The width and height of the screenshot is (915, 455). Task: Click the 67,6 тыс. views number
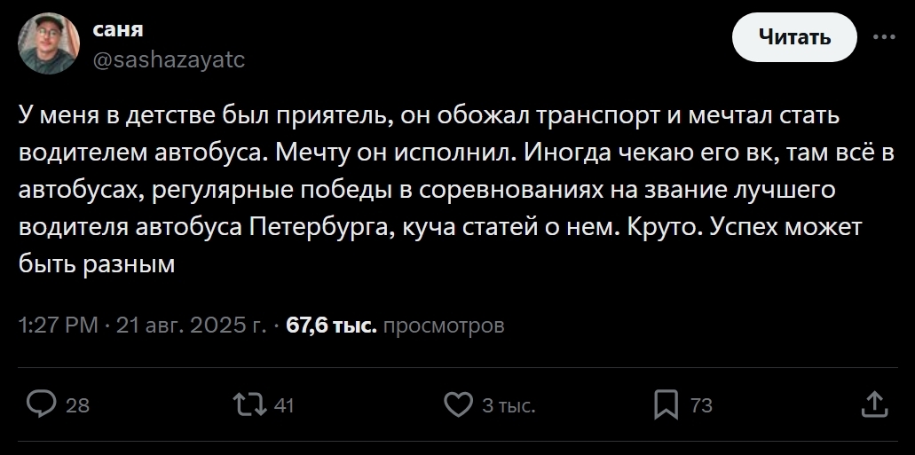coord(331,326)
